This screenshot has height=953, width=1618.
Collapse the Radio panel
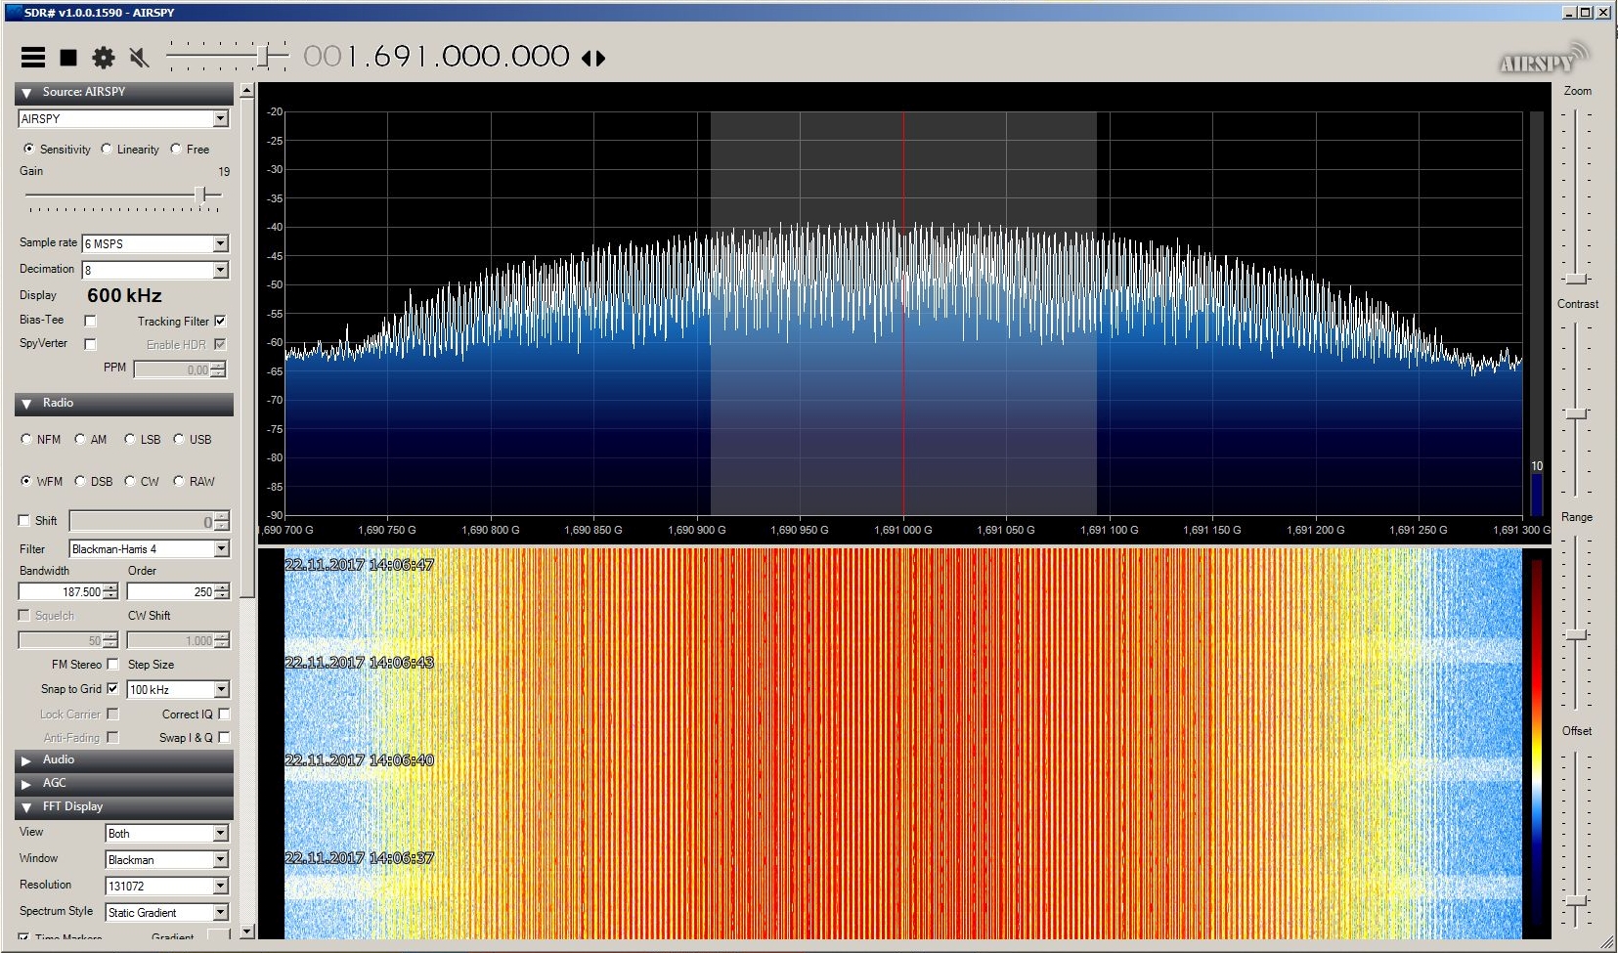124,404
